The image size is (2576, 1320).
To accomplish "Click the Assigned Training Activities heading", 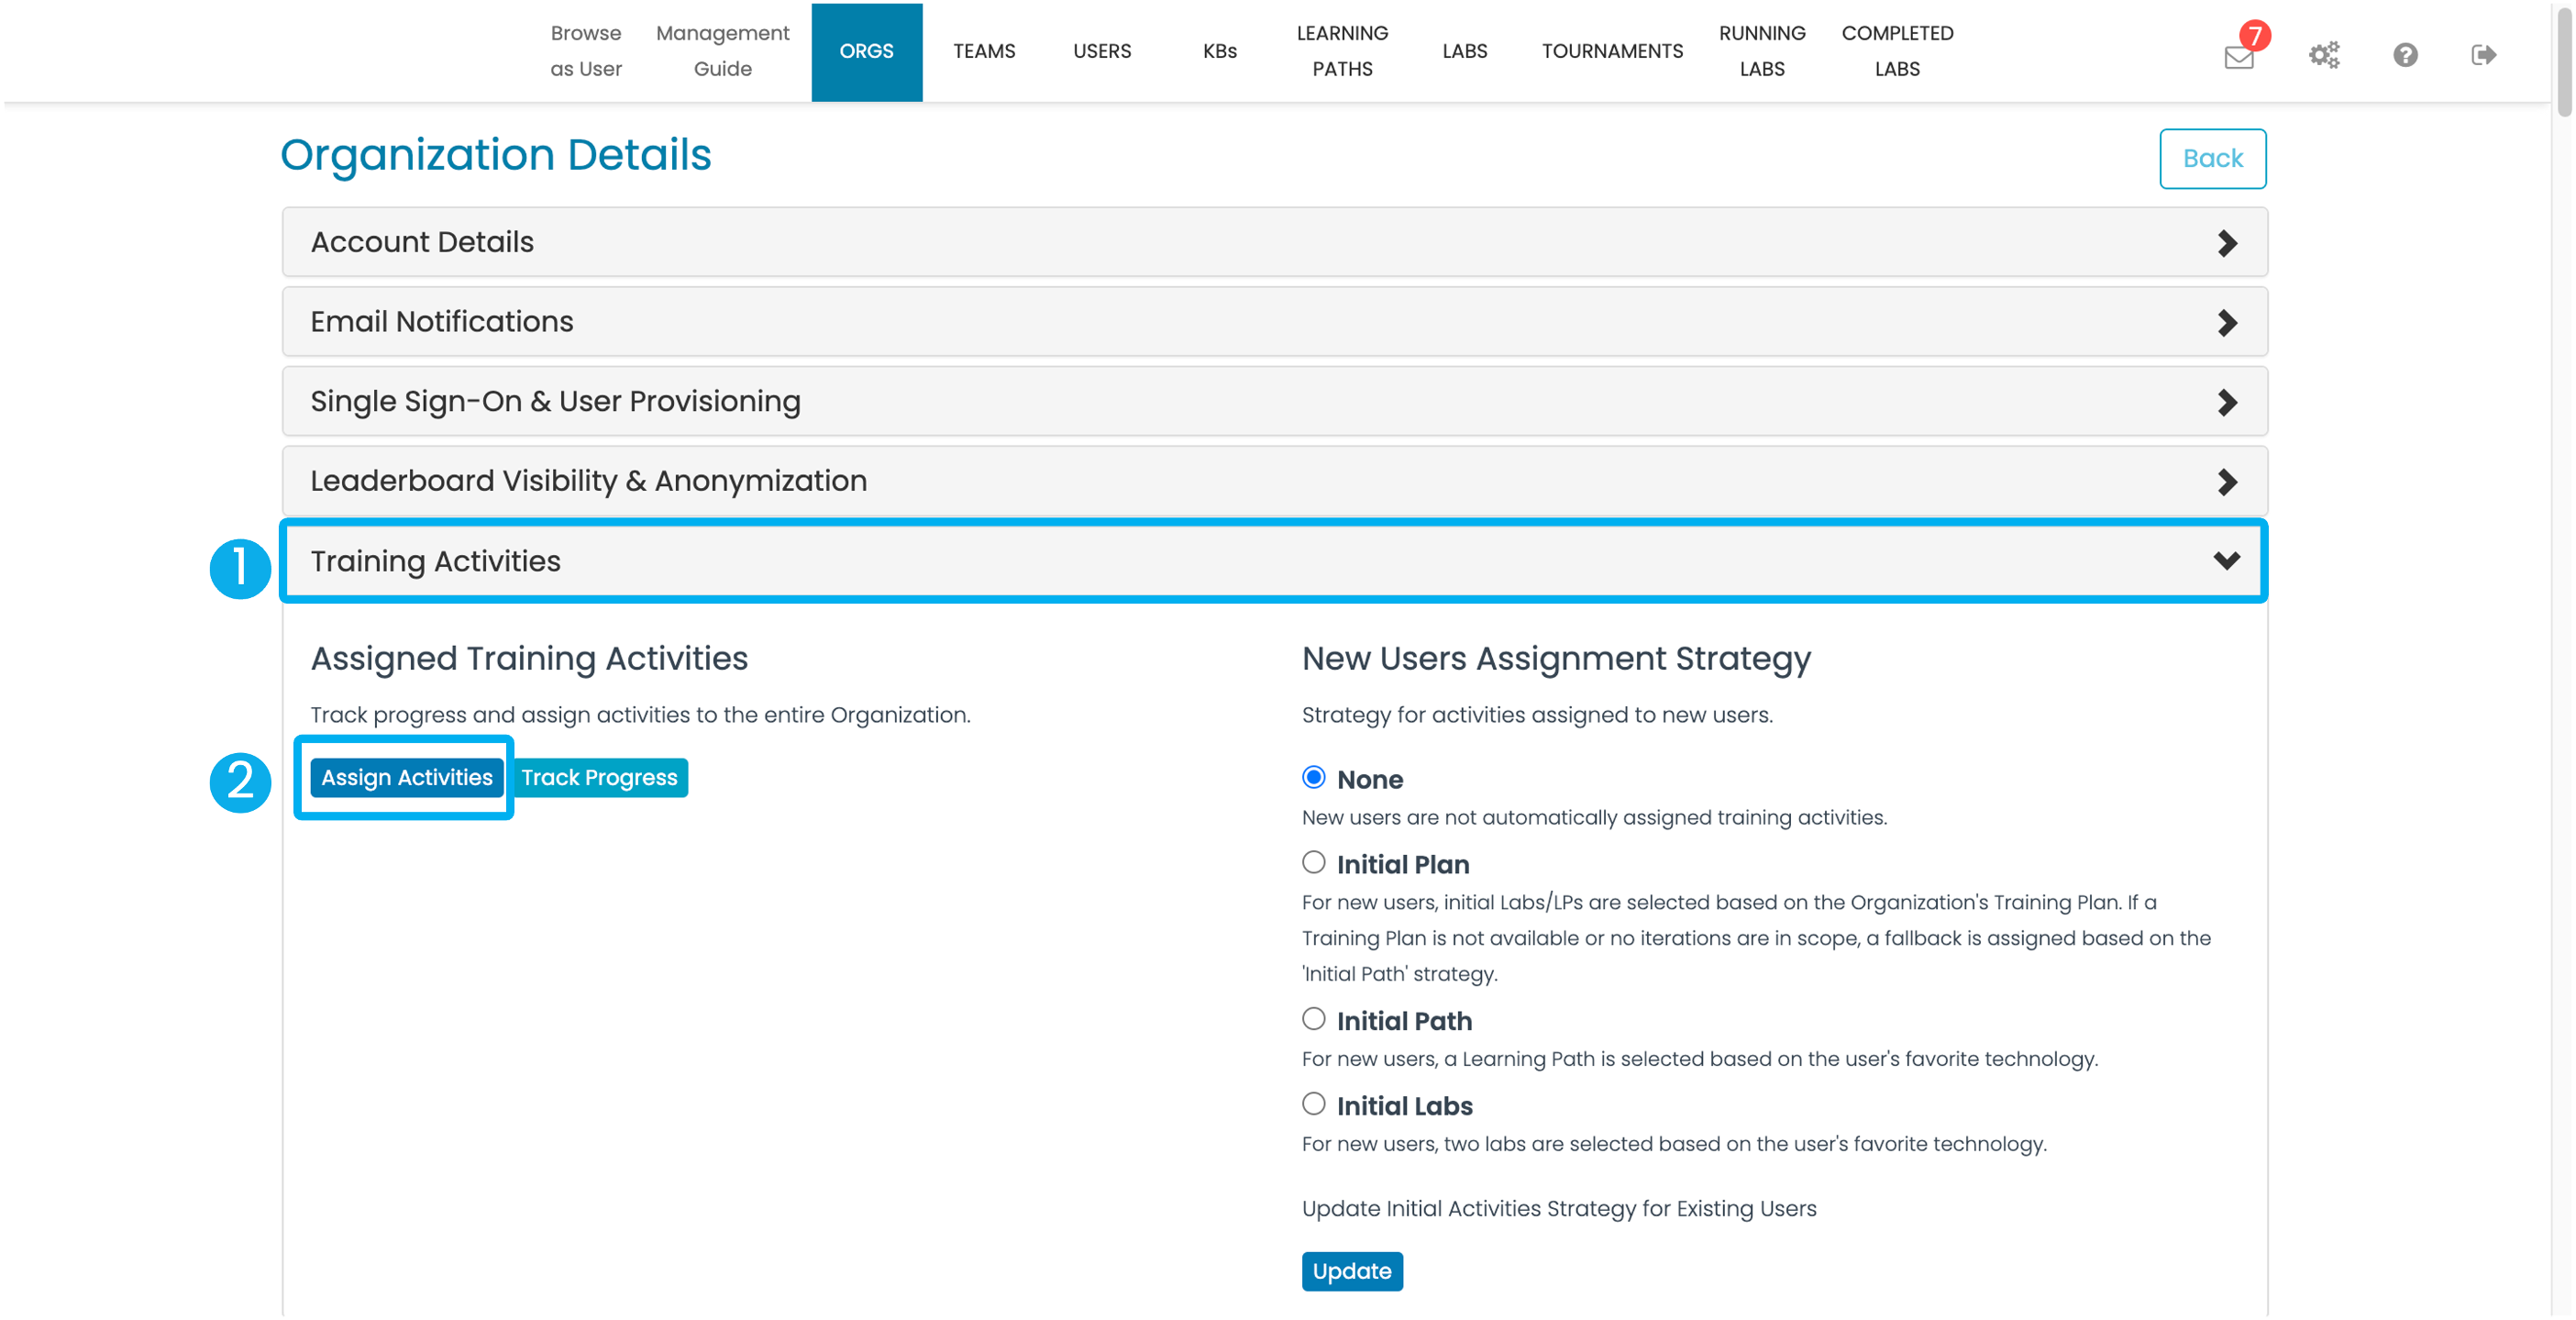I will pos(529,658).
